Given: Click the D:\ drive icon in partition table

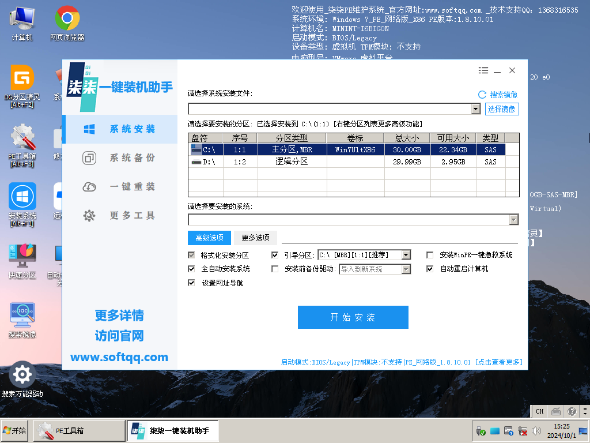Looking at the screenshot, I should pos(196,162).
